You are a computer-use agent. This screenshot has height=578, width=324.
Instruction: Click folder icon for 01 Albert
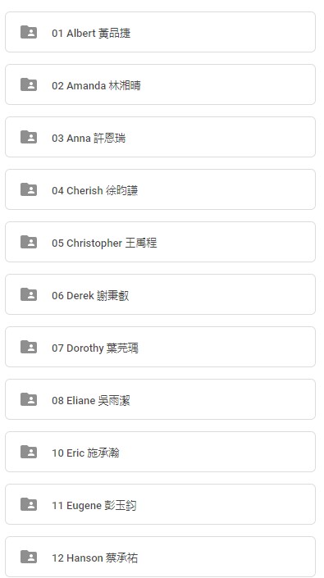point(29,32)
